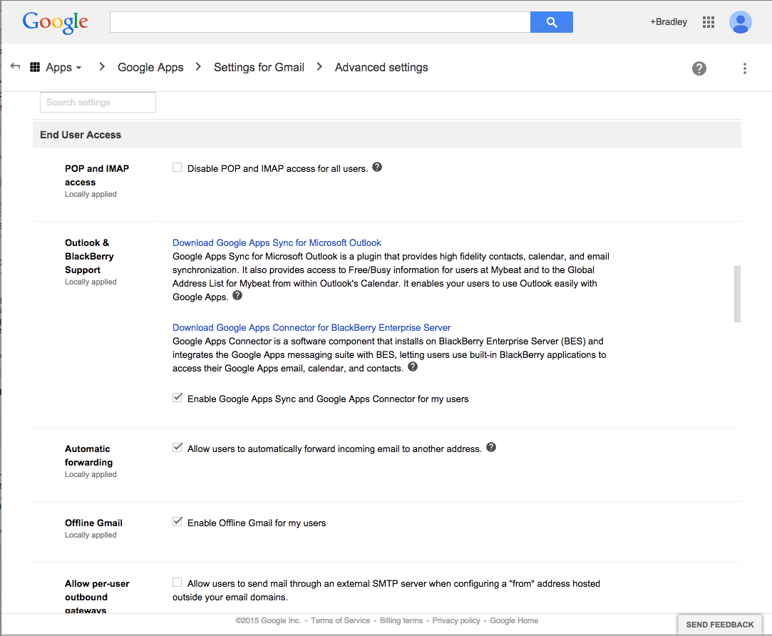Click the back arrow in breadcrumb bar

coord(15,66)
